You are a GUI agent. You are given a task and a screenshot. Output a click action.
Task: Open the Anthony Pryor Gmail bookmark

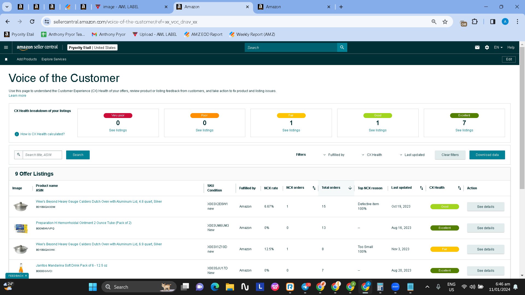tap(109, 34)
